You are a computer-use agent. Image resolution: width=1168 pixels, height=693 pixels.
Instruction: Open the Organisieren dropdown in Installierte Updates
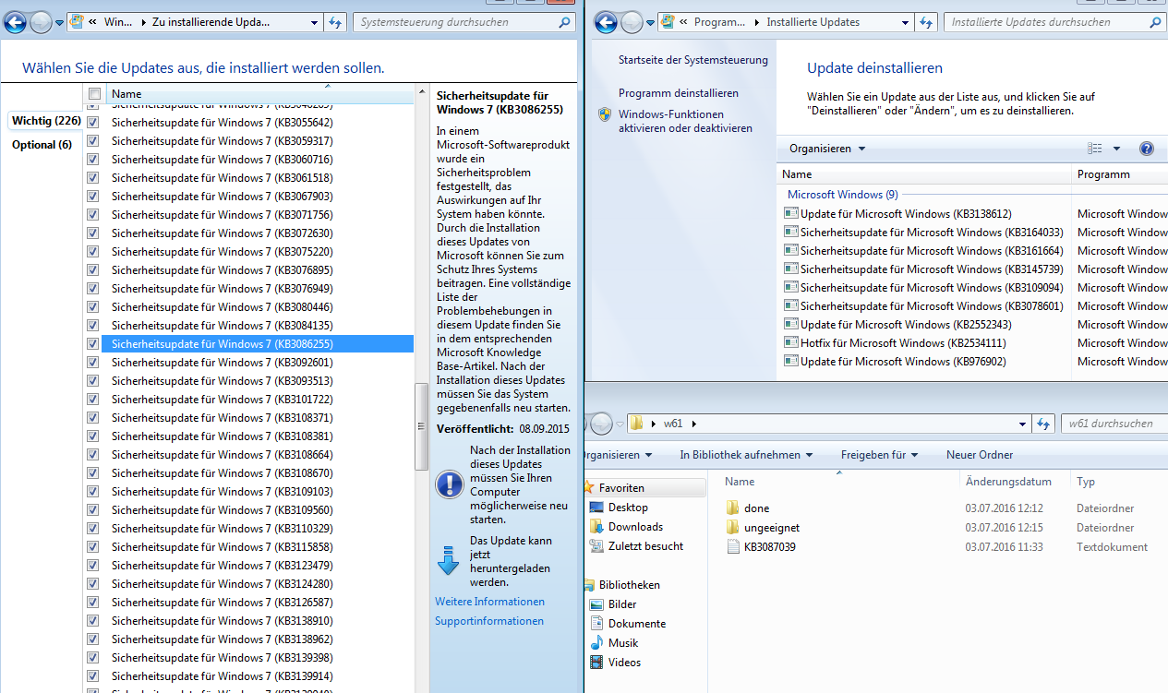(827, 149)
